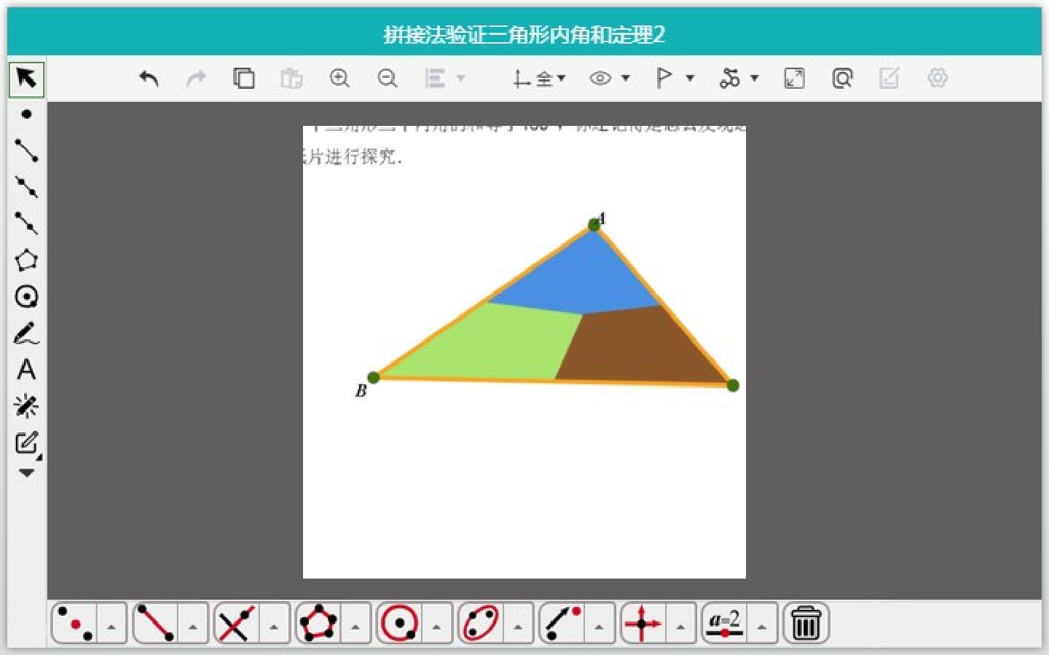This screenshot has width=1049, height=655.
Task: Activate the pen freehand drawing tool
Action: pyautogui.click(x=26, y=333)
